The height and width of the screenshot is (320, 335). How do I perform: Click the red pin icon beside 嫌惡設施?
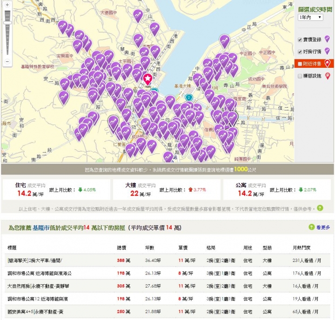tap(327, 76)
